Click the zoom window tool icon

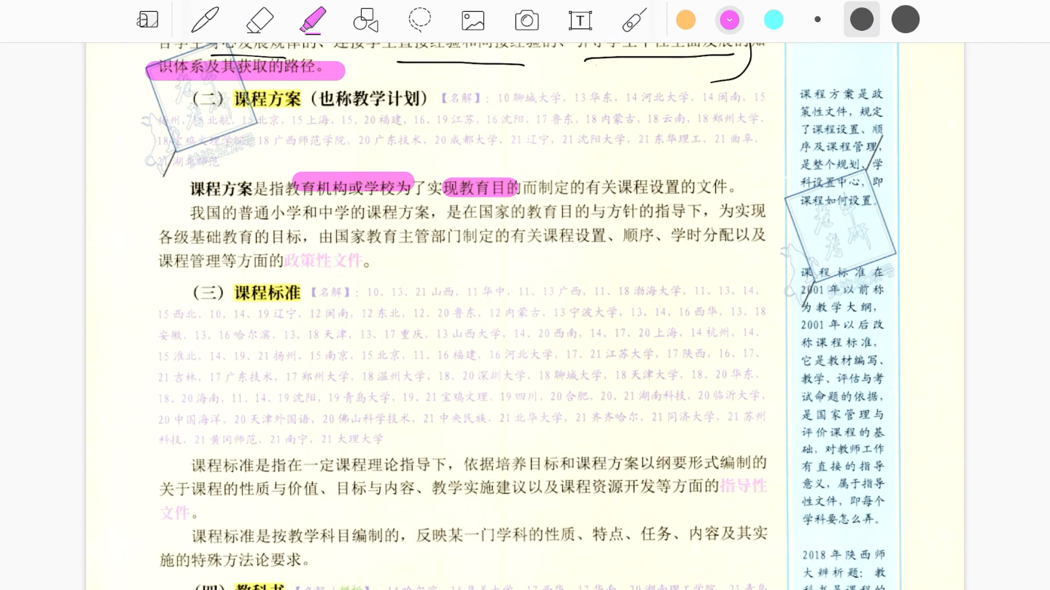coord(148,20)
